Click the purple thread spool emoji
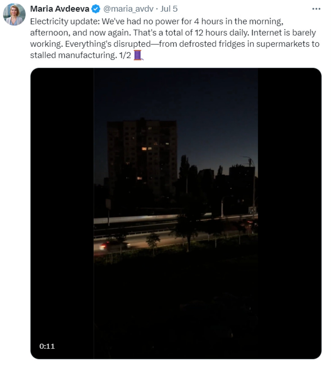The width and height of the screenshot is (331, 365). click(138, 55)
